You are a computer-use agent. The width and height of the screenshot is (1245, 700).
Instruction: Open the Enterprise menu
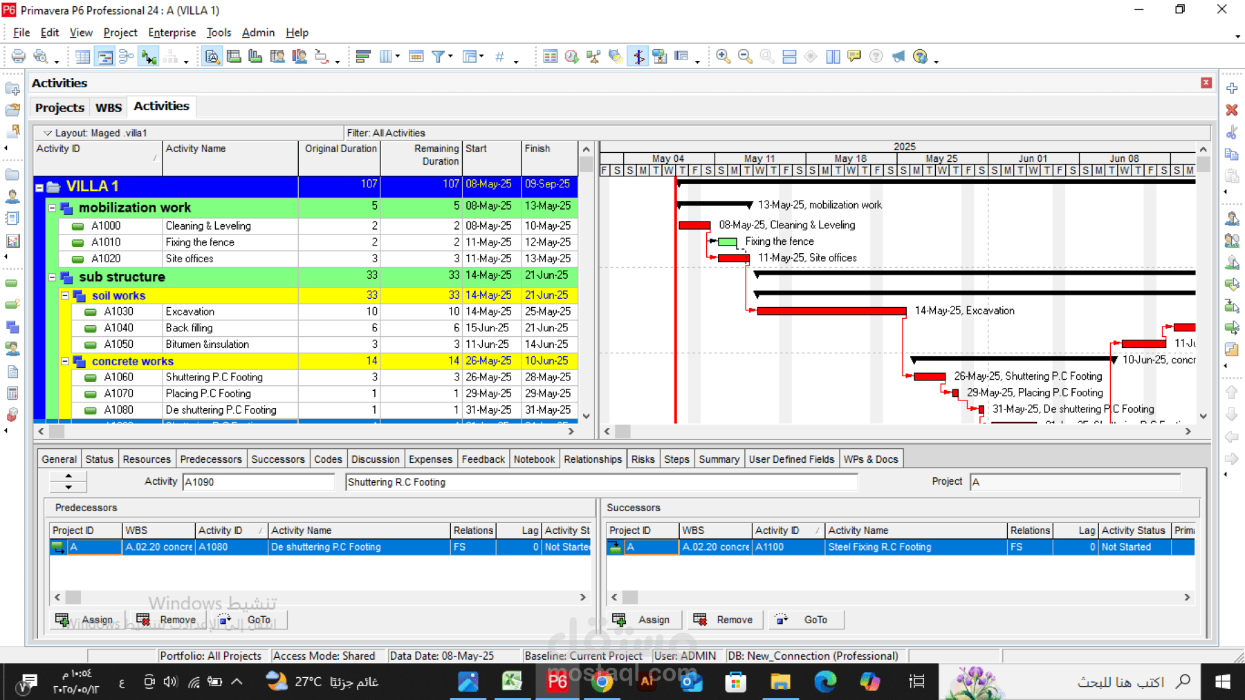pyautogui.click(x=172, y=33)
